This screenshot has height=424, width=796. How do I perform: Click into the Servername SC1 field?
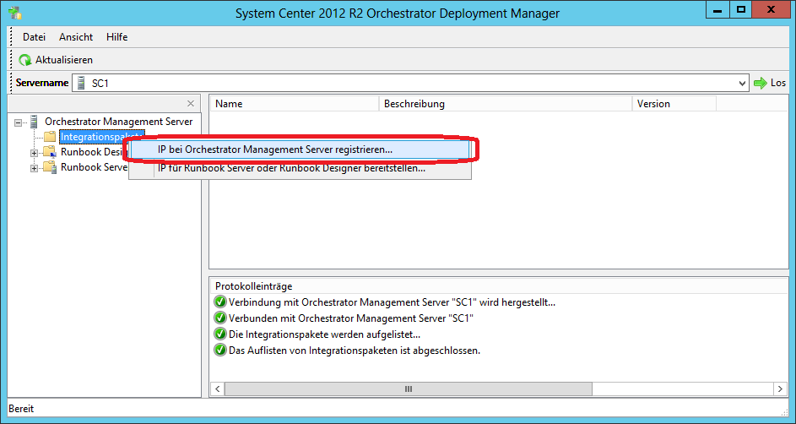[410, 84]
